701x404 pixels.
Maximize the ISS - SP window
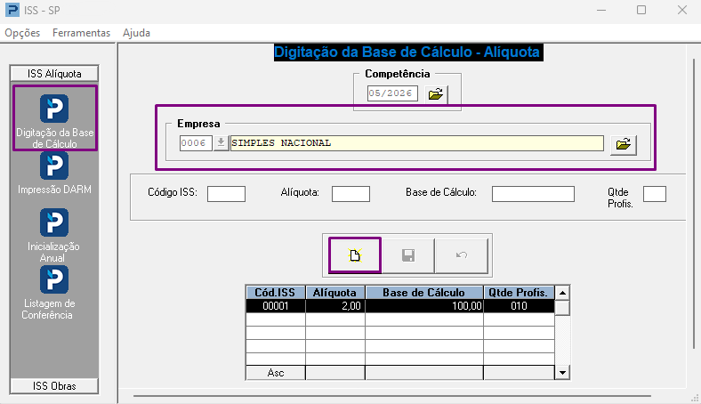[x=641, y=10]
